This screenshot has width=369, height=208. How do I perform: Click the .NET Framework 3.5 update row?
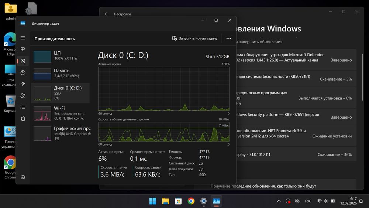[x=297, y=136]
